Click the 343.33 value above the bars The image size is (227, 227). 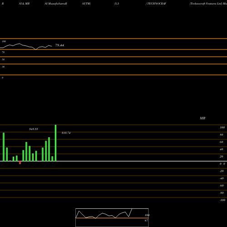tap(34, 129)
